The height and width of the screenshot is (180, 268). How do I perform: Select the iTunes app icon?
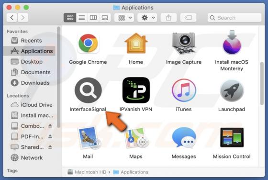point(184,90)
